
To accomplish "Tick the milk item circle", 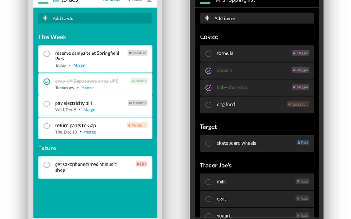I will tap(208, 182).
